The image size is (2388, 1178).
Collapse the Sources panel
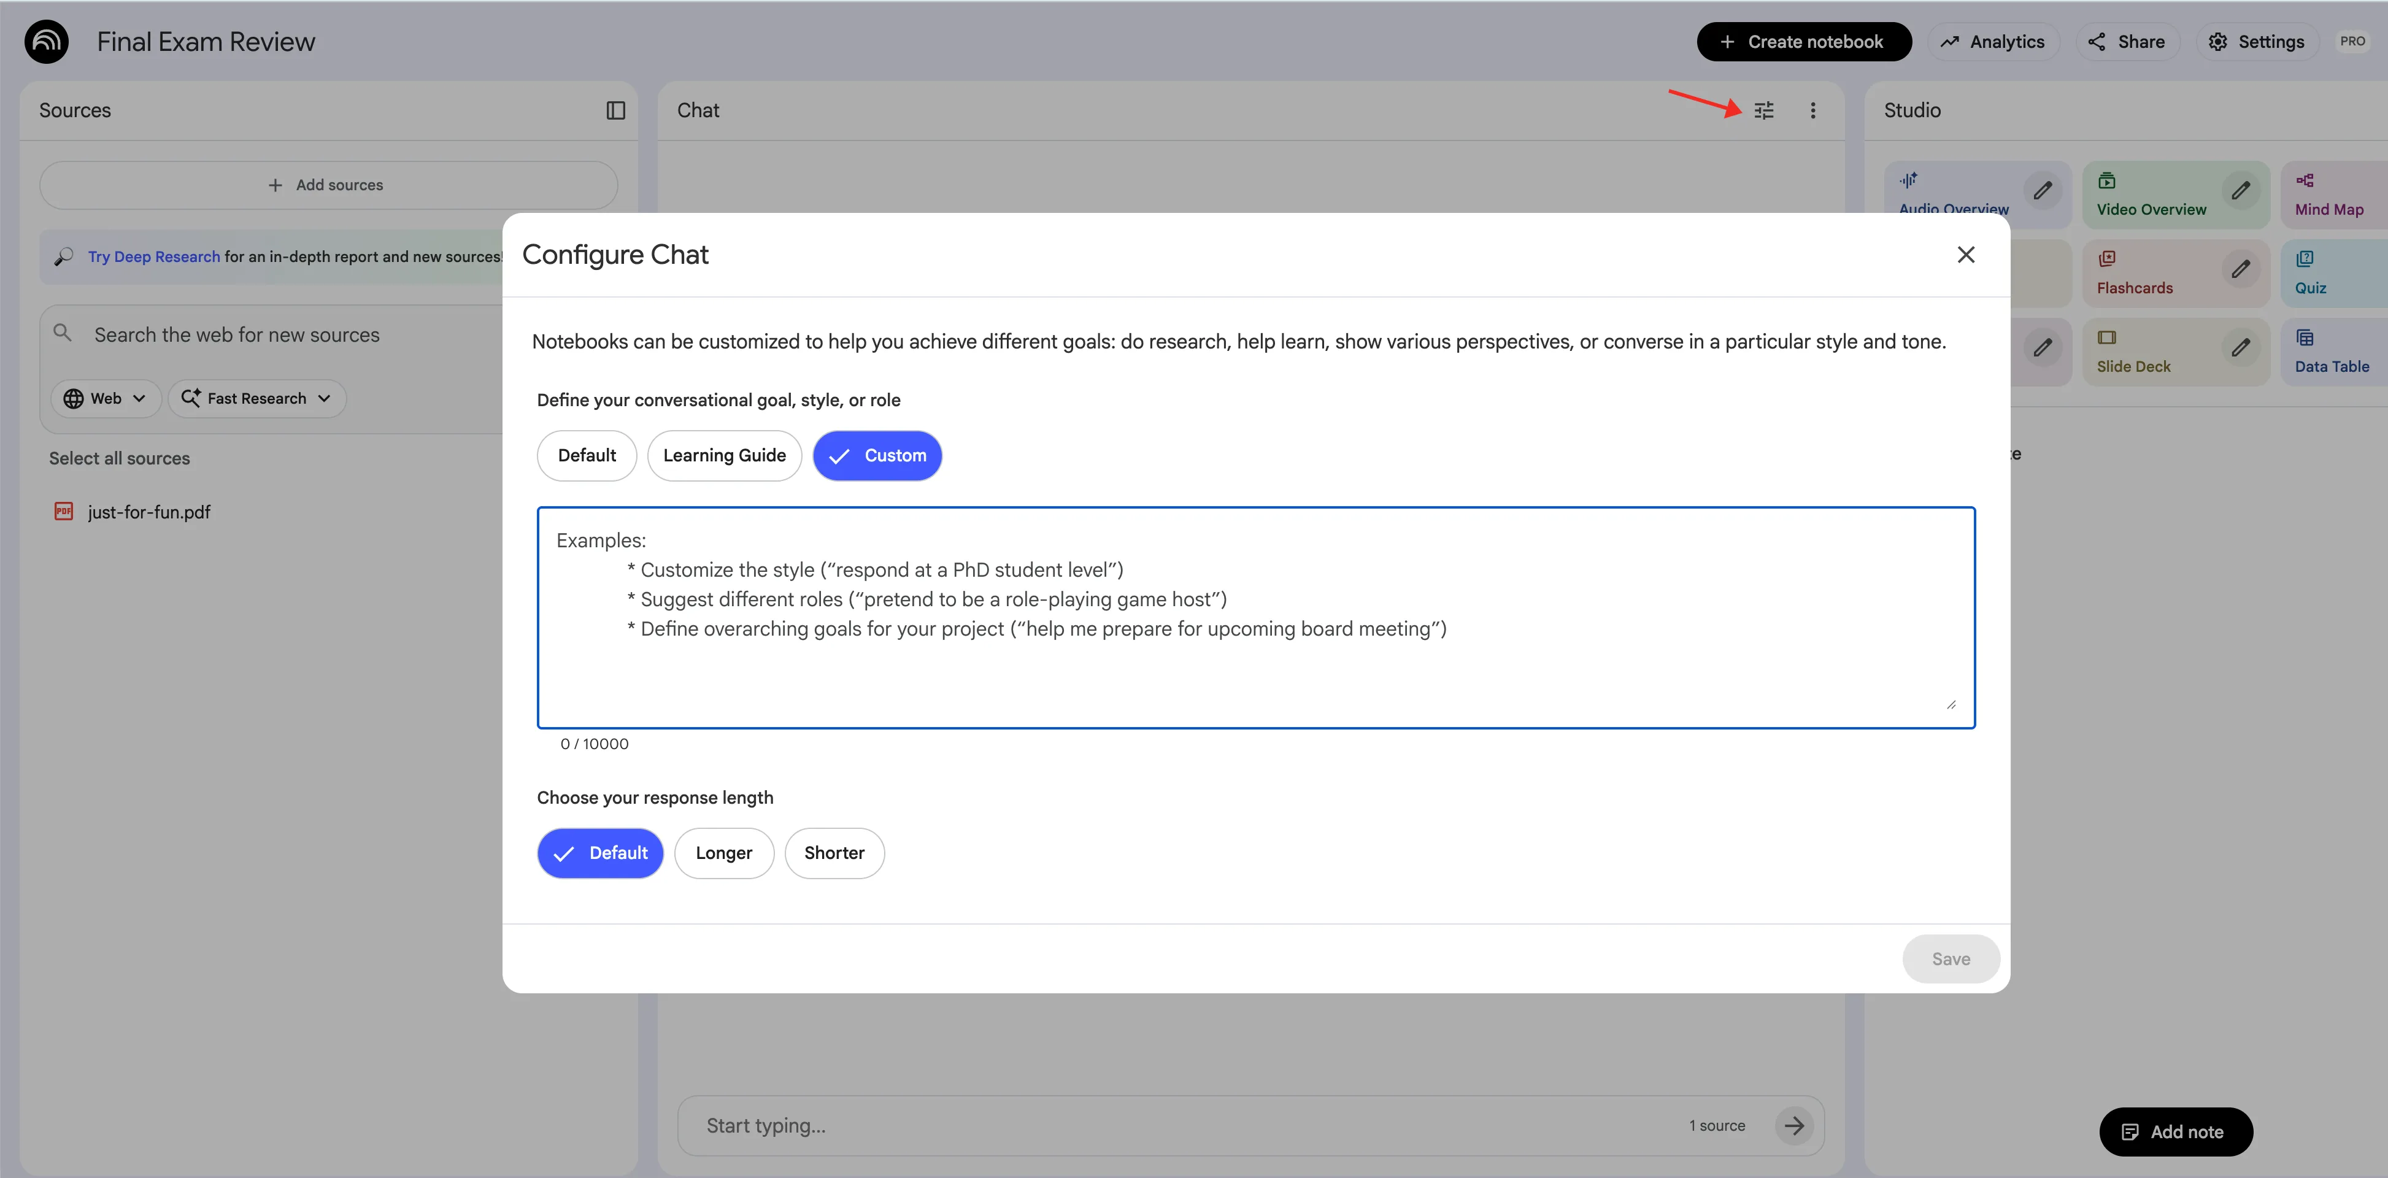[x=615, y=109]
